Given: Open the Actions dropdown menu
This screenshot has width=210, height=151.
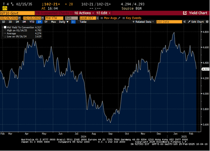Looking at the screenshot, I should tap(84, 13).
